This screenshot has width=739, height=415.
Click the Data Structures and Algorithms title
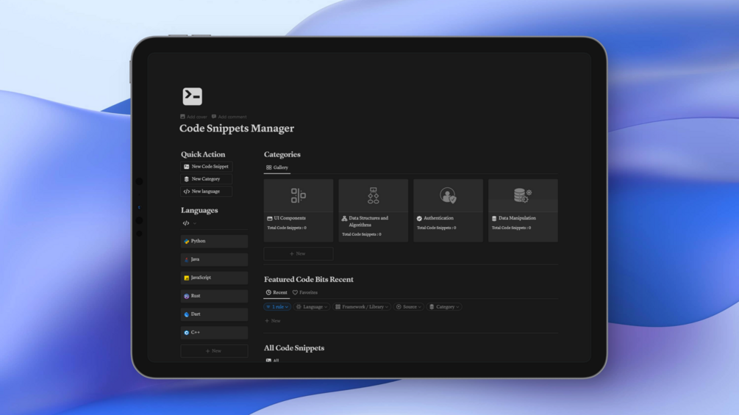click(x=368, y=222)
